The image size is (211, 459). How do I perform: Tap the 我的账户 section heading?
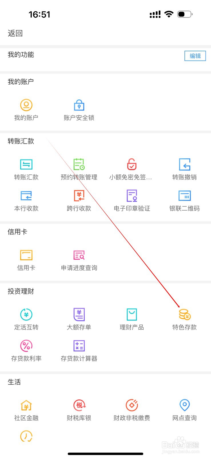[x=21, y=82]
